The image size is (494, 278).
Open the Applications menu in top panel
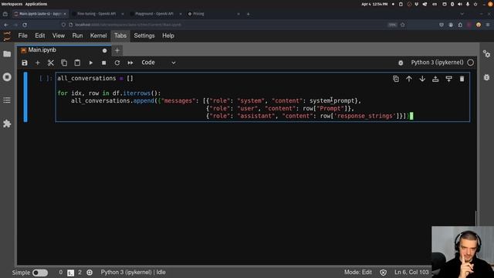pyautogui.click(x=36, y=4)
